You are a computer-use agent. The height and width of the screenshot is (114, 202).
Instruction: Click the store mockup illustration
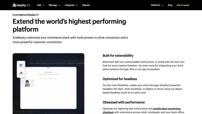point(48,84)
